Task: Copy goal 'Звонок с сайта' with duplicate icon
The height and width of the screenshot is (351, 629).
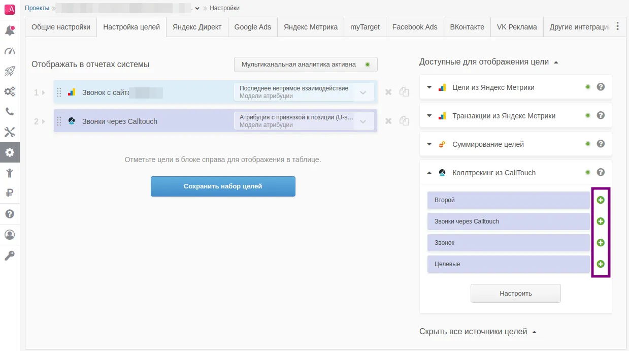Action: tap(404, 92)
